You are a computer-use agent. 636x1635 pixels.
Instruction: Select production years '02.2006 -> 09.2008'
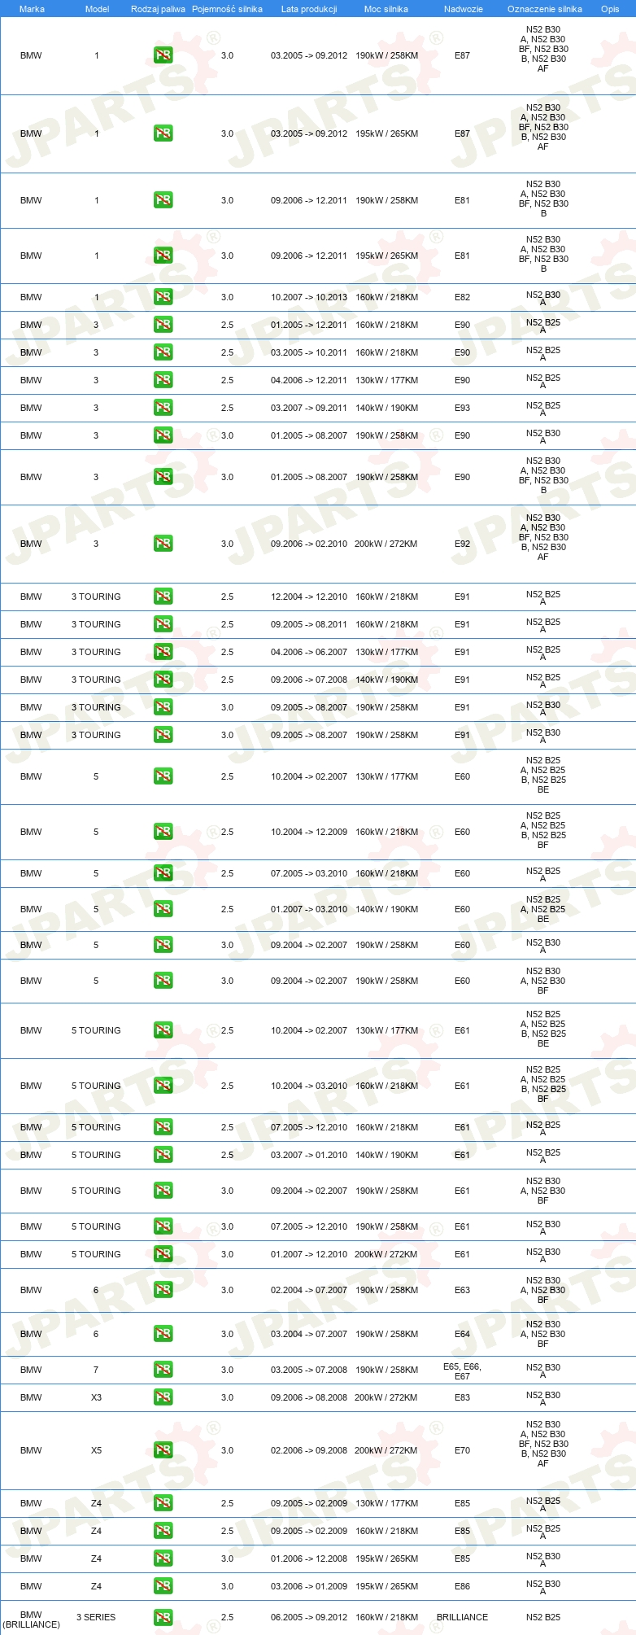pyautogui.click(x=309, y=1450)
